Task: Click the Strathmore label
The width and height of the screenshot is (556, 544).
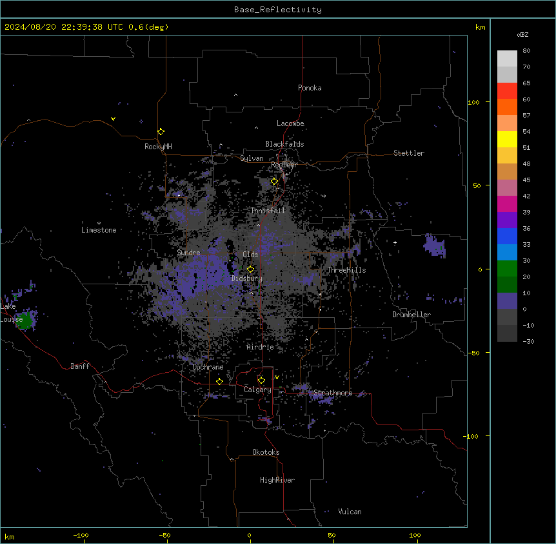Action: coord(333,393)
